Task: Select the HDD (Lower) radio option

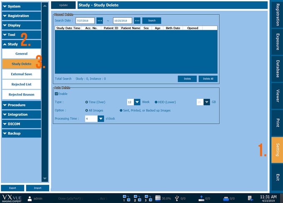Action: click(x=156, y=102)
